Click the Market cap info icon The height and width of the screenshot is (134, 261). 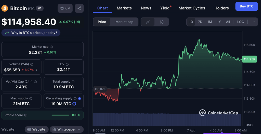pos(51,47)
